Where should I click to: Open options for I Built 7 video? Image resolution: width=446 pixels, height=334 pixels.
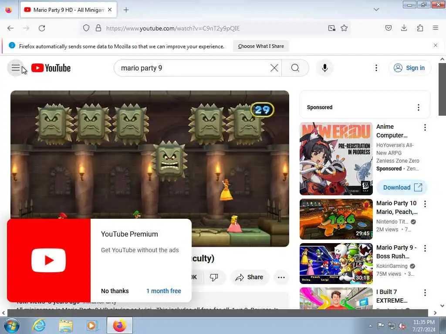tap(425, 293)
